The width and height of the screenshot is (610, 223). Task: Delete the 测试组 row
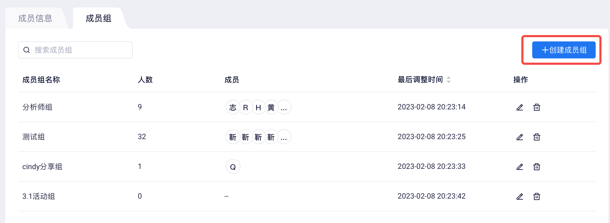(x=537, y=137)
